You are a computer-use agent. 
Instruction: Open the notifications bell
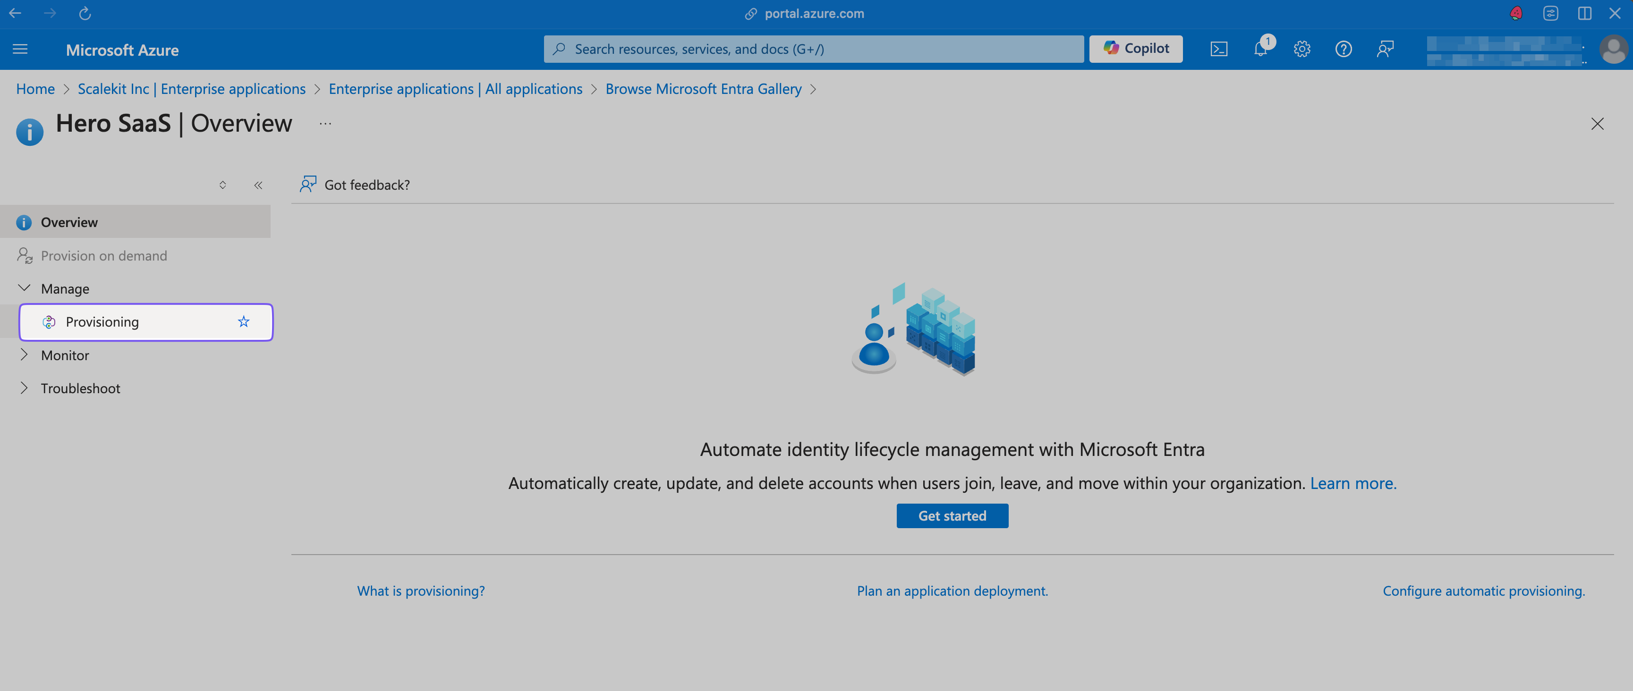[1260, 49]
